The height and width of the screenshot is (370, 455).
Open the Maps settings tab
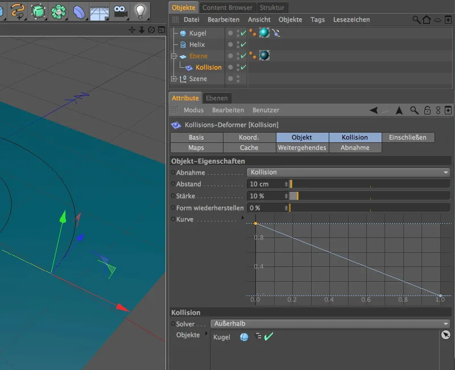coord(196,147)
